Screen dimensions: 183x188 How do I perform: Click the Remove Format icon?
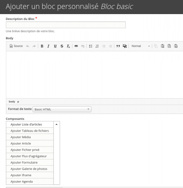(68, 46)
